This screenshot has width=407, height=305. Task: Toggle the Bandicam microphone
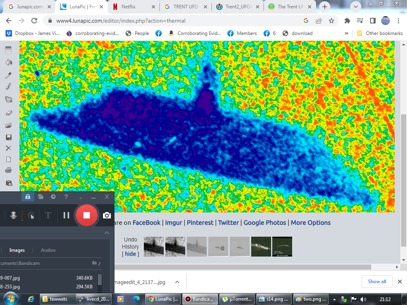pos(14,215)
